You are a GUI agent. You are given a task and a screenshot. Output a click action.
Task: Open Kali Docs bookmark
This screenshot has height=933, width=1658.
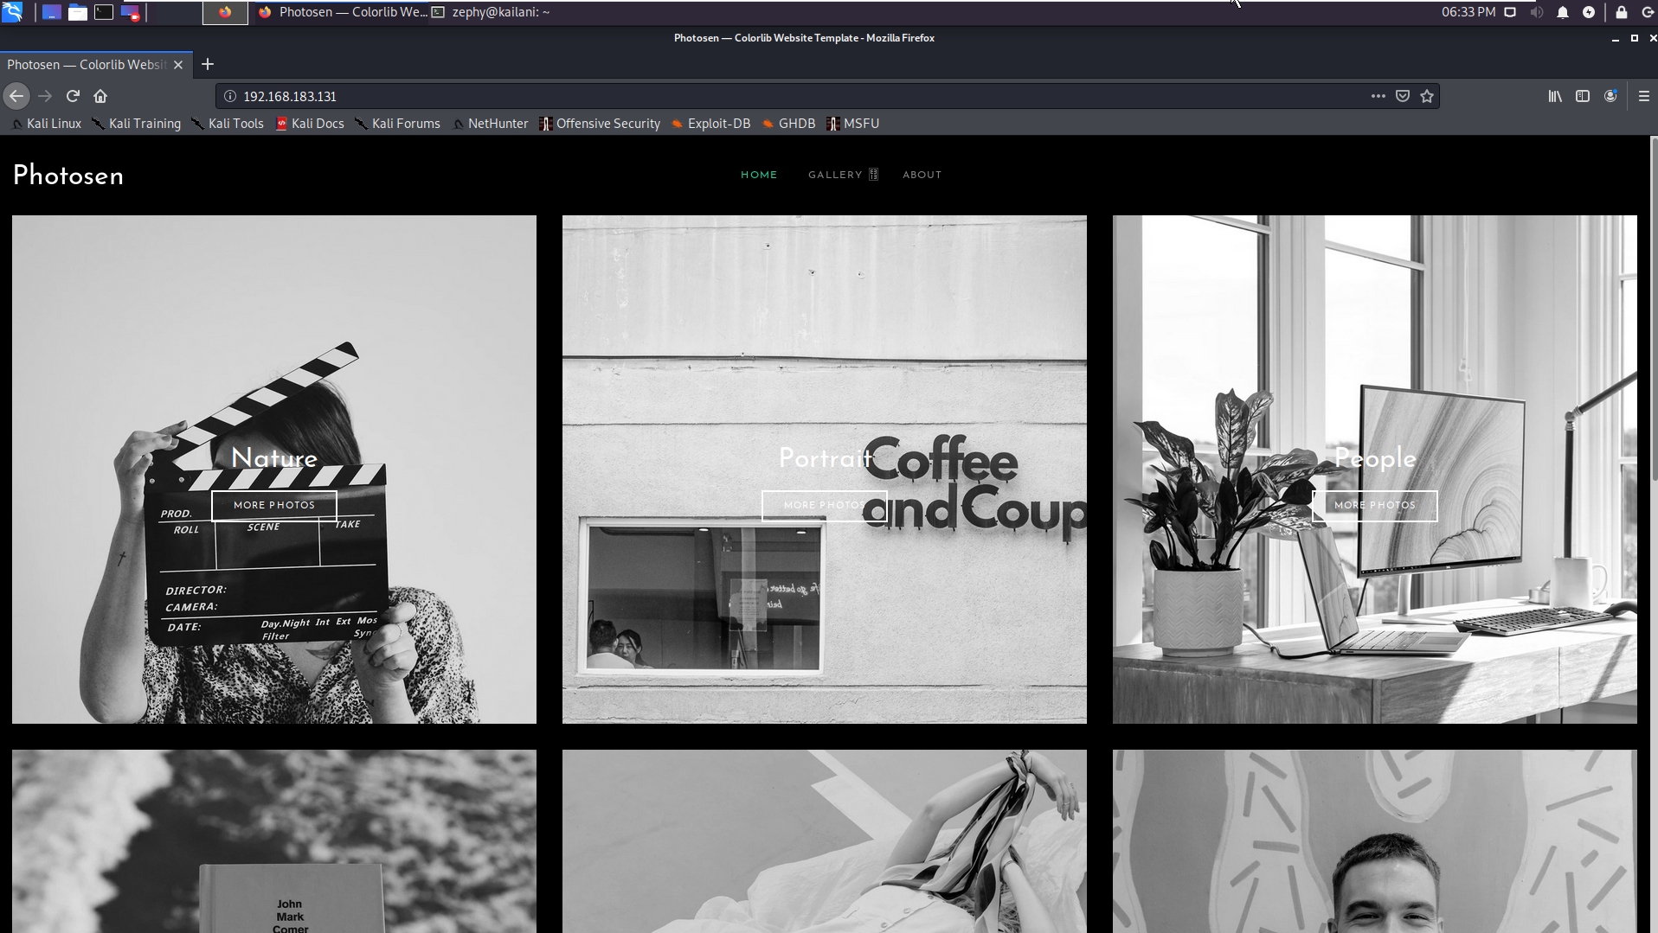pyautogui.click(x=310, y=124)
